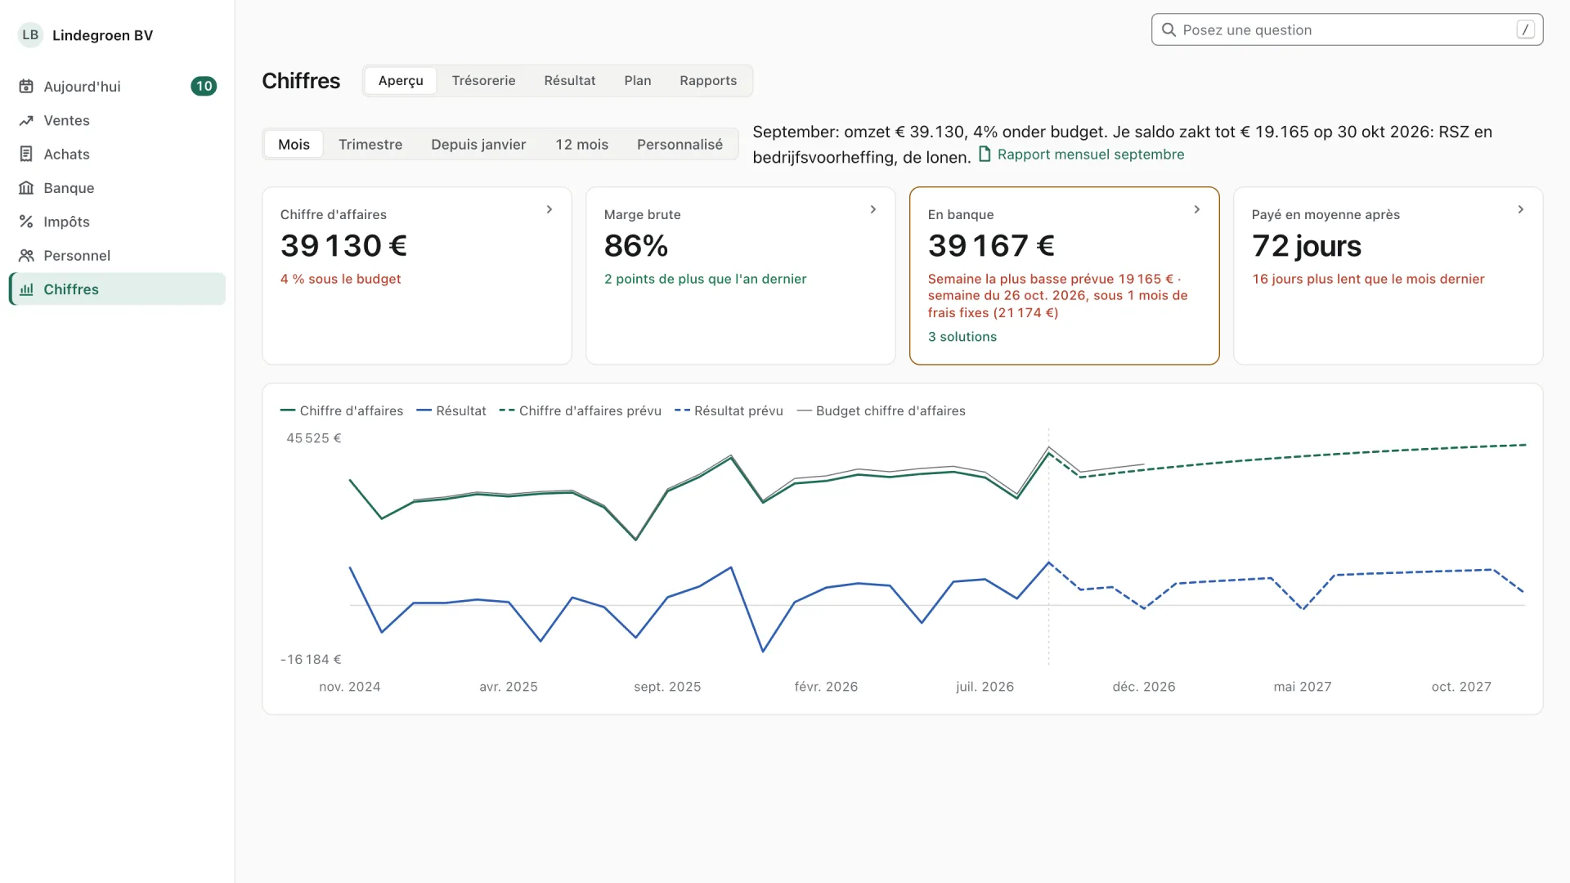The image size is (1570, 883).
Task: Open the Rapports tab
Action: [x=708, y=81]
